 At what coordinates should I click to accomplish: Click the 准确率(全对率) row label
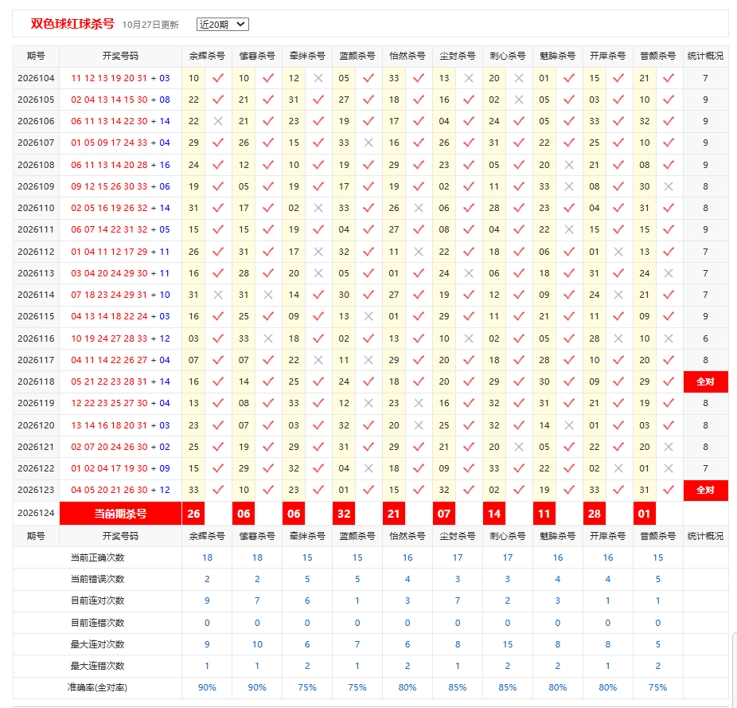click(x=97, y=687)
